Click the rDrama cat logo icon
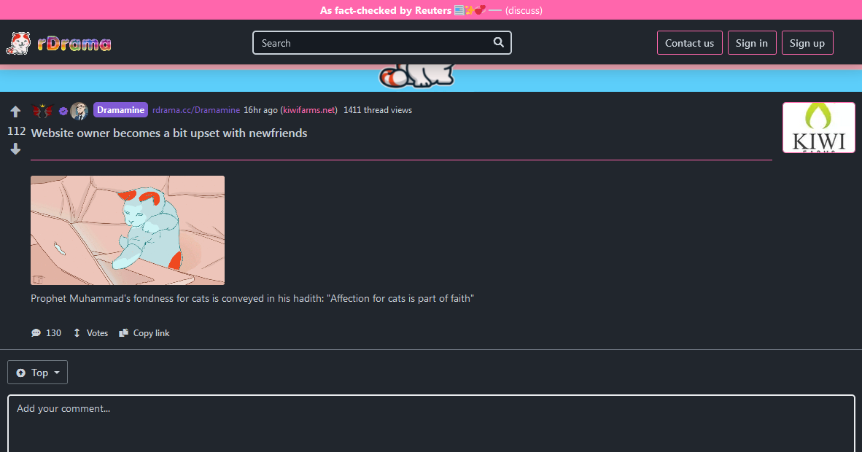Screen dimensions: 862x452 coord(19,43)
